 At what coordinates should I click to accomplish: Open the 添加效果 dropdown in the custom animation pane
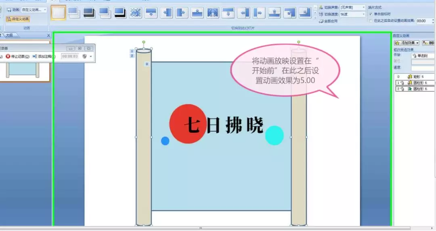click(407, 43)
